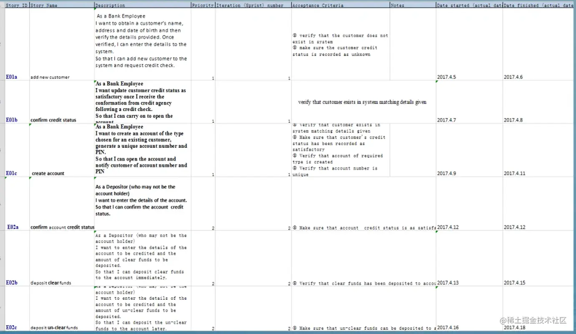The height and width of the screenshot is (334, 576).
Task: Click the sprint number in row E02b
Action: tap(289, 284)
